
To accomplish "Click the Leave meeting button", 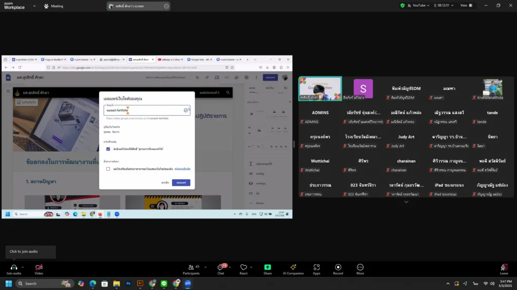I will point(503,269).
